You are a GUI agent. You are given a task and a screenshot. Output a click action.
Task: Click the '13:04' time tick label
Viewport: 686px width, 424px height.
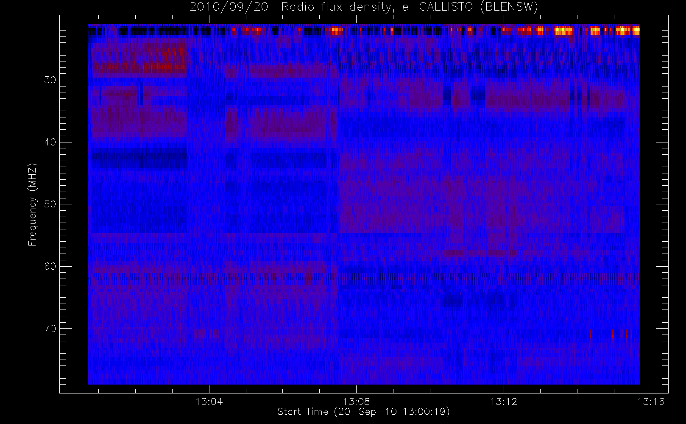[x=209, y=402]
